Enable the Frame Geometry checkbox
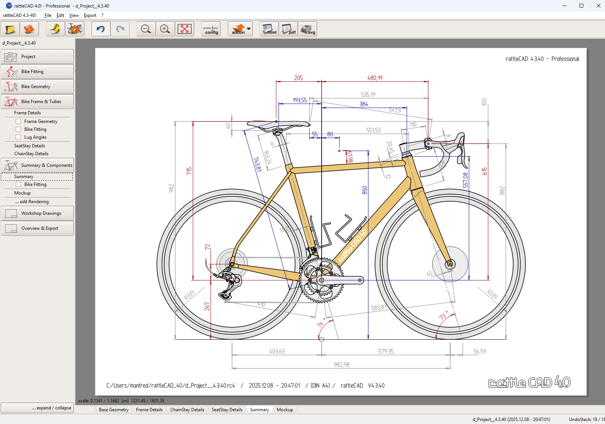This screenshot has height=424, width=605. pyautogui.click(x=18, y=121)
